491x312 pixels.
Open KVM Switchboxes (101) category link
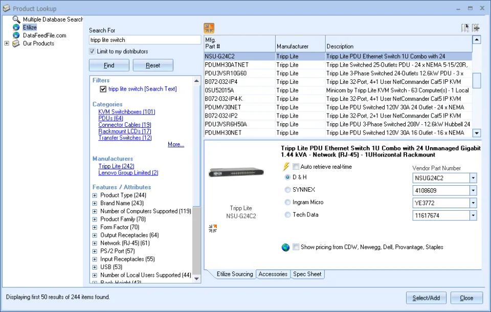pos(126,112)
